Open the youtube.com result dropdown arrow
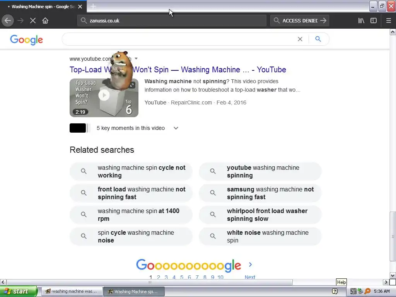 click(x=136, y=59)
